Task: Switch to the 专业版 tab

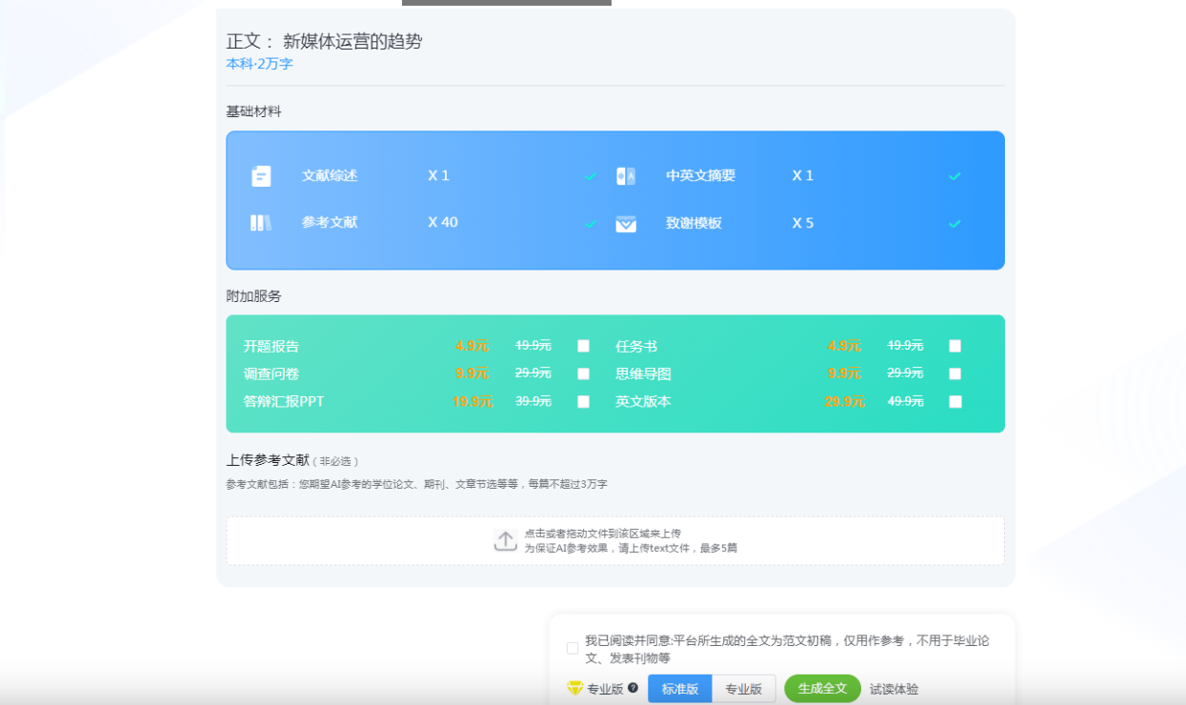Action: pos(745,688)
